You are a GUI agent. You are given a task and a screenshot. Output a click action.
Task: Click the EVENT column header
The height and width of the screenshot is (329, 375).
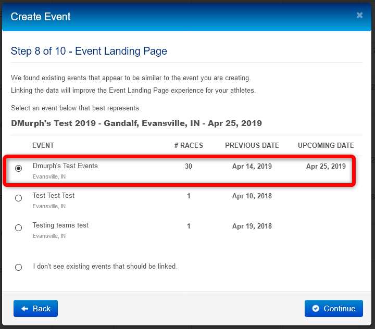[43, 146]
